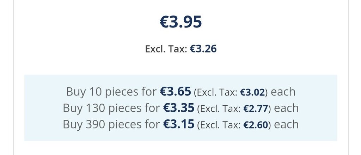
Task: Click 'each' in the 10 pieces row
Action: [283, 92]
